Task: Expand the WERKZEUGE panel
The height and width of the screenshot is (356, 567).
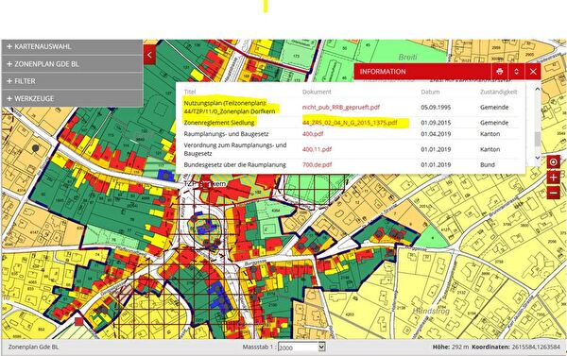Action: tap(73, 98)
